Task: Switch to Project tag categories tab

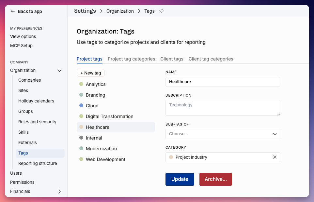Action: [x=131, y=59]
